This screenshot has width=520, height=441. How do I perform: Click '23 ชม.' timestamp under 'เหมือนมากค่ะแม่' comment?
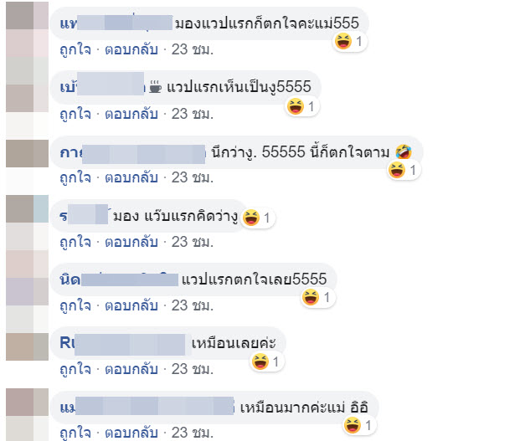(193, 433)
